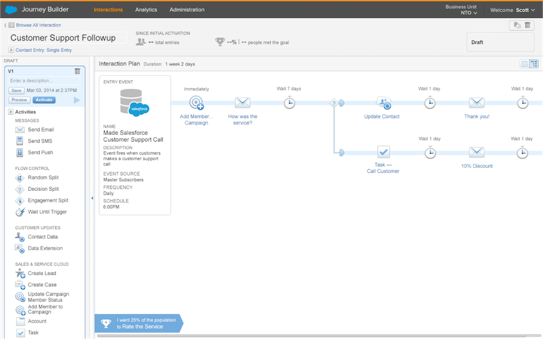Click the total entries people icon

click(141, 42)
